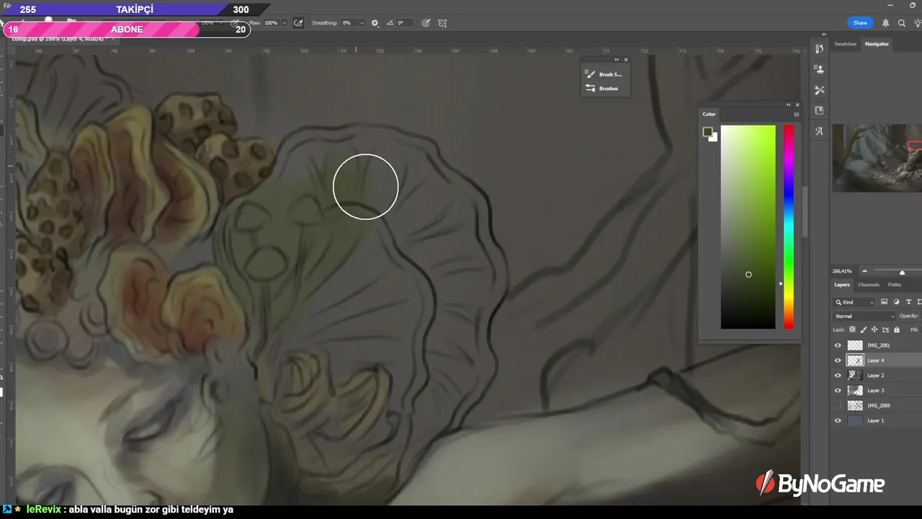Show the IMG_2069 layer
The width and height of the screenshot is (922, 519).
pos(838,406)
